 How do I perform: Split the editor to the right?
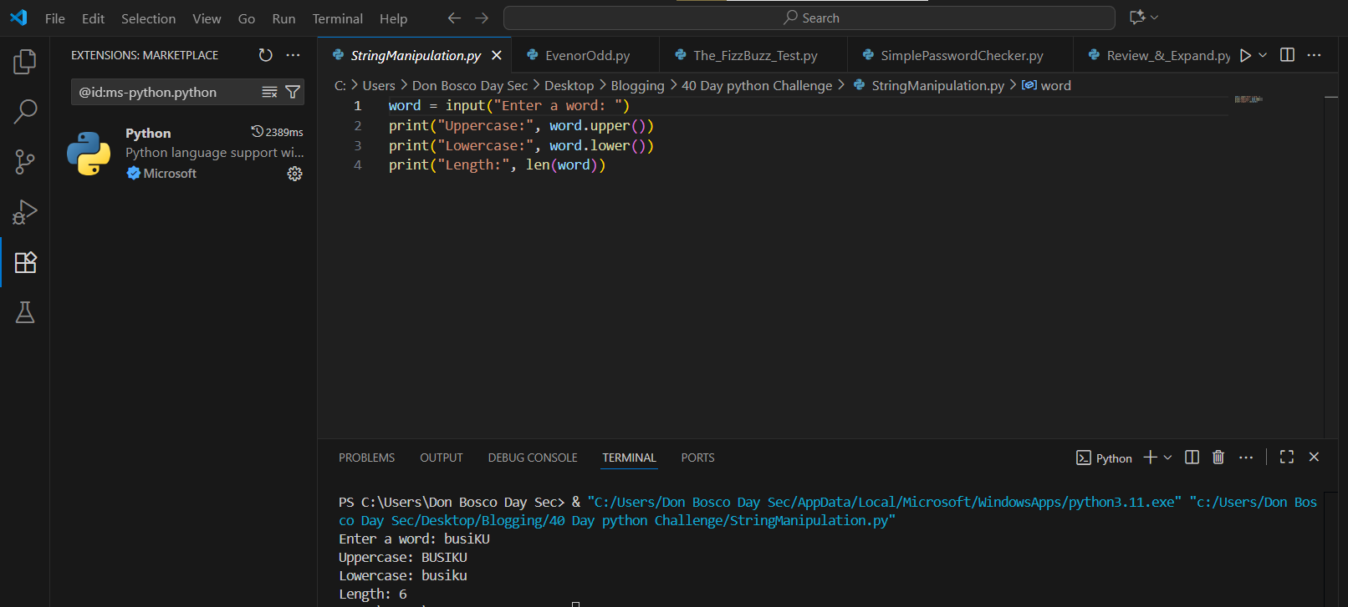pos(1288,55)
